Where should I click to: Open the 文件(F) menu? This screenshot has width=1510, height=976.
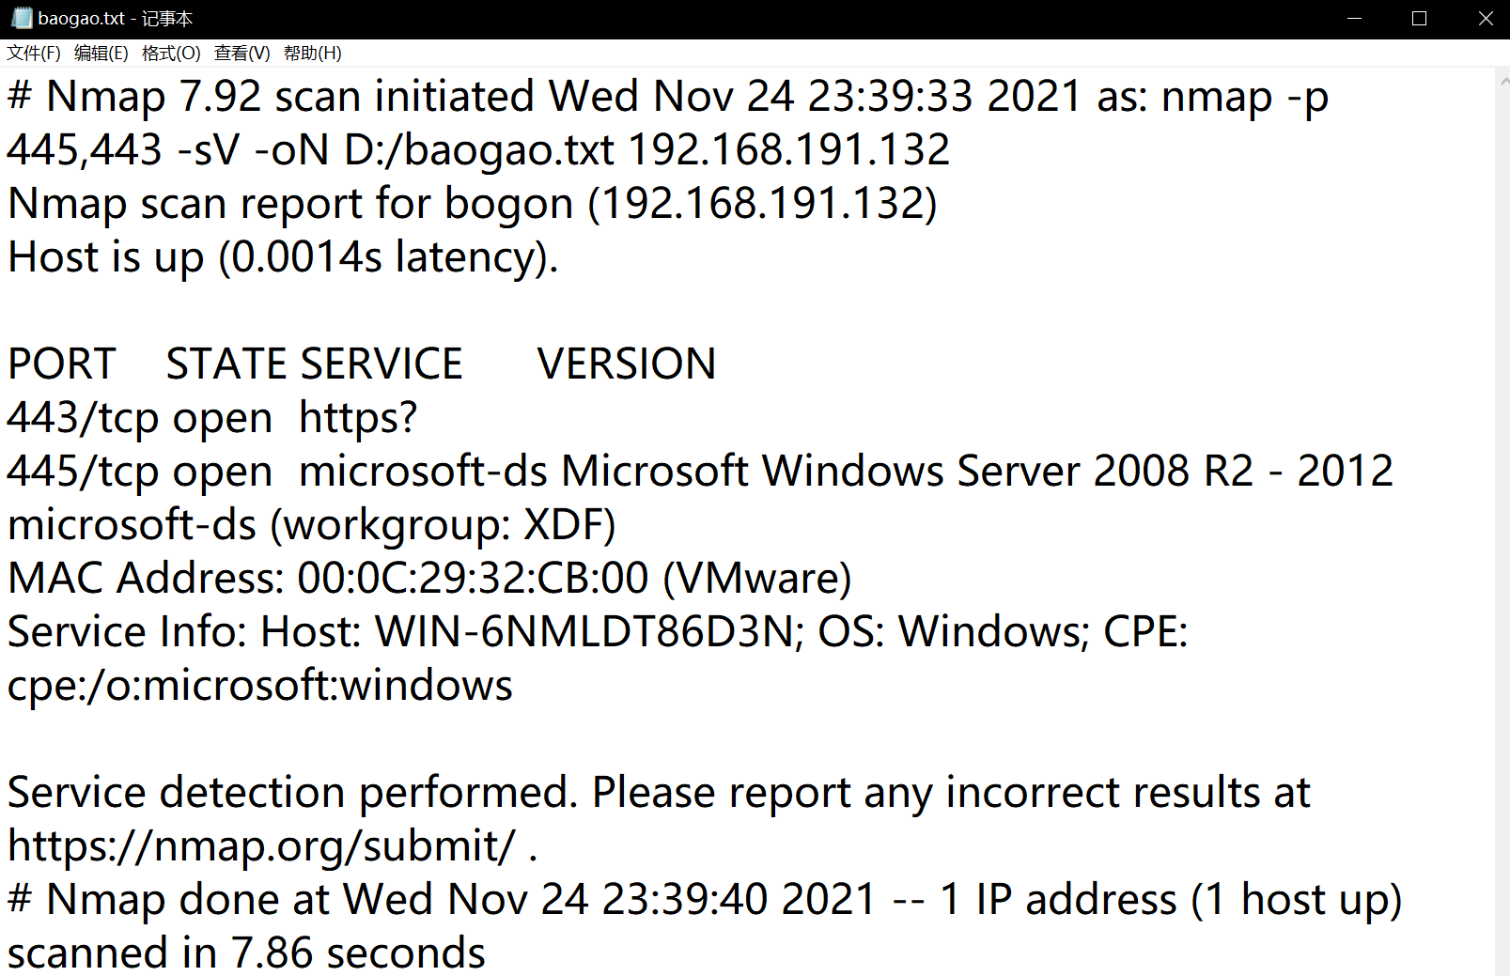(34, 54)
